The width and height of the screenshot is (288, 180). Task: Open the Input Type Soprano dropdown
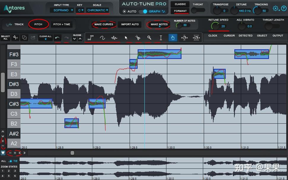[62, 10]
